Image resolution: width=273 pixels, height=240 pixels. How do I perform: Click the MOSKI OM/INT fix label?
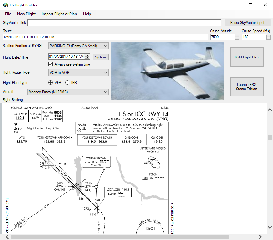point(60,186)
